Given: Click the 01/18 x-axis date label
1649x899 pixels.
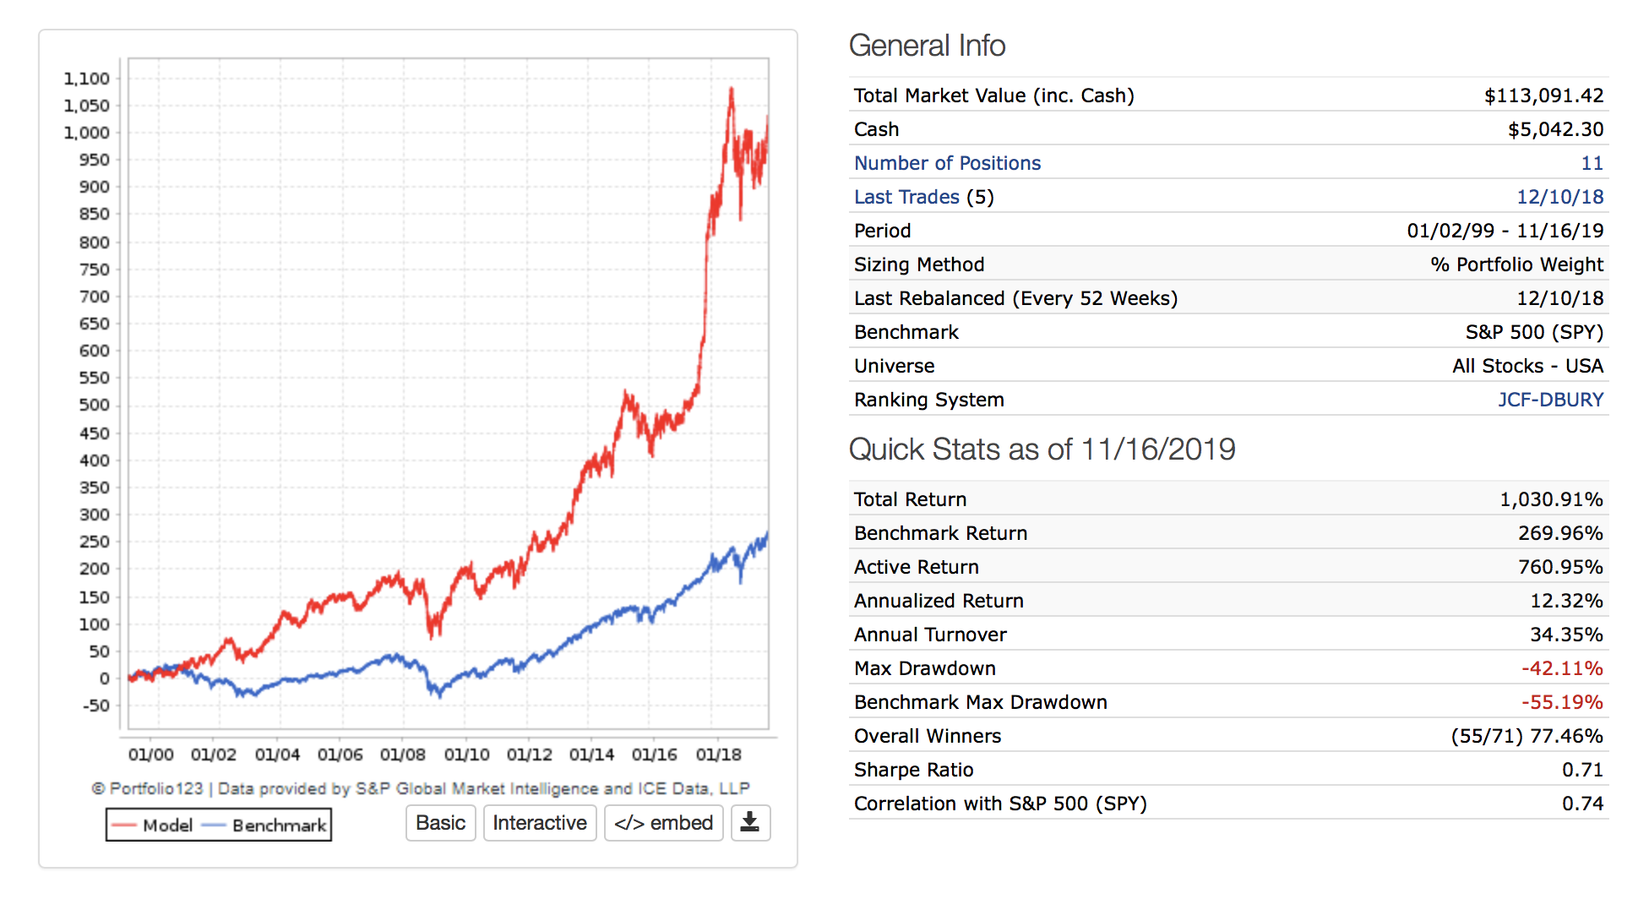Looking at the screenshot, I should point(718,755).
